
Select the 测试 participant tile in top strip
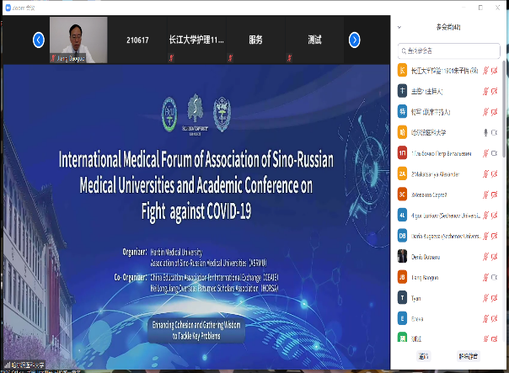pos(314,40)
